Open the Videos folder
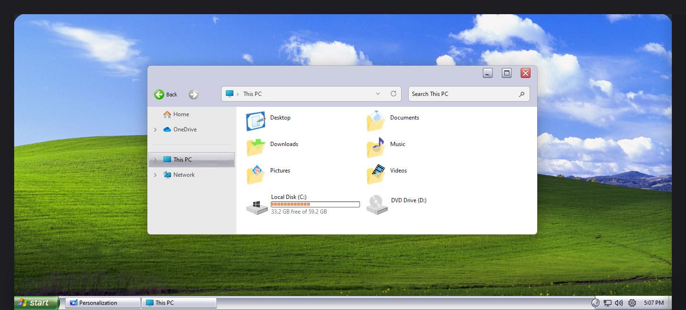Image resolution: width=686 pixels, height=310 pixels. tap(398, 171)
